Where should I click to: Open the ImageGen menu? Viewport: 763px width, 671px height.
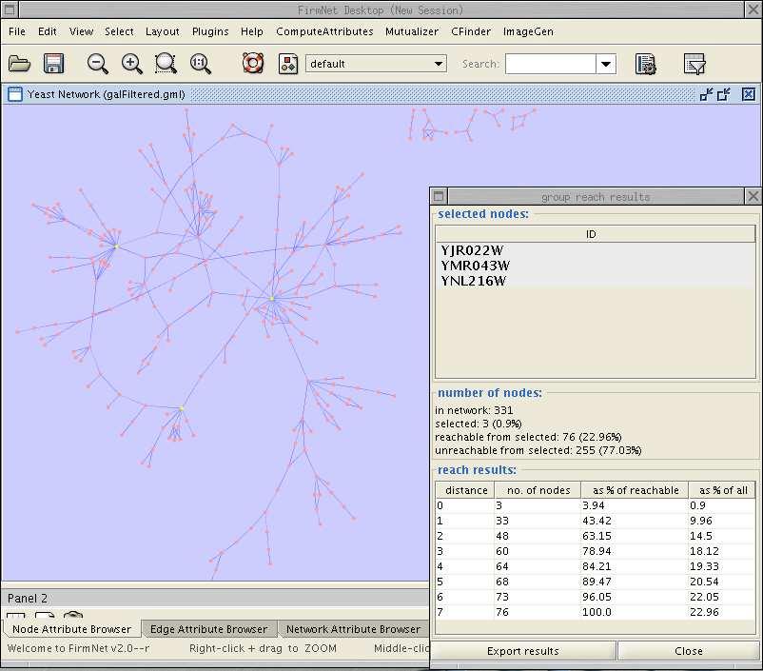(x=528, y=31)
